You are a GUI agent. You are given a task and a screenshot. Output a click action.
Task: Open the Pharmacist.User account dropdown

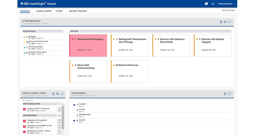pos(225,4)
